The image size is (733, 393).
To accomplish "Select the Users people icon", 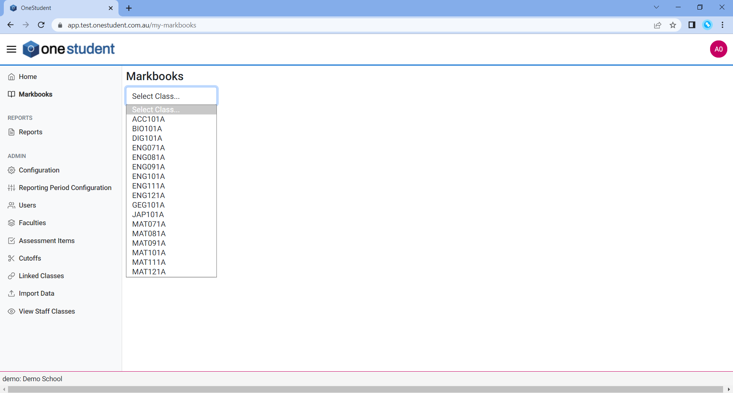I will [x=11, y=205].
